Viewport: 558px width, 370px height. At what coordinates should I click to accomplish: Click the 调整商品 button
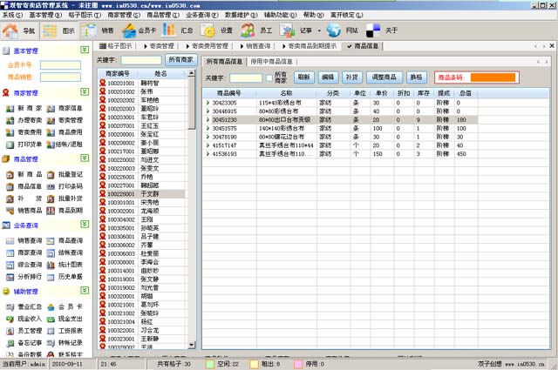click(384, 77)
